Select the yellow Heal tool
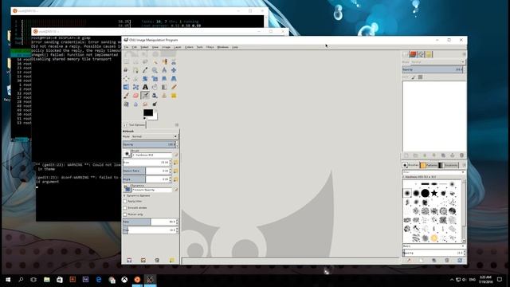The width and height of the screenshot is (510, 287). 174,96
